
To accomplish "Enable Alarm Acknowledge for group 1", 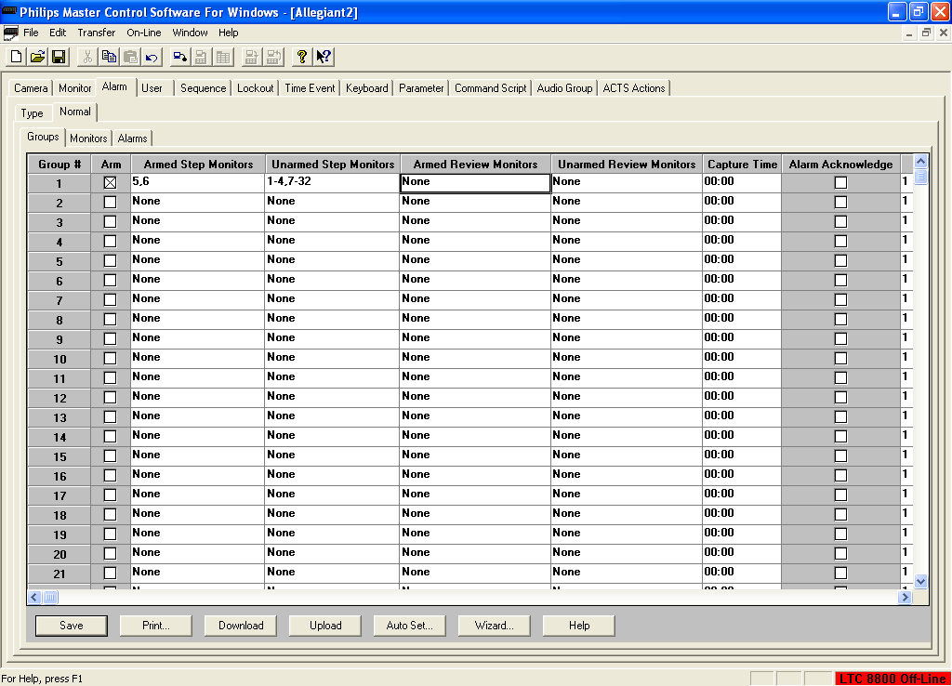I will pos(840,183).
